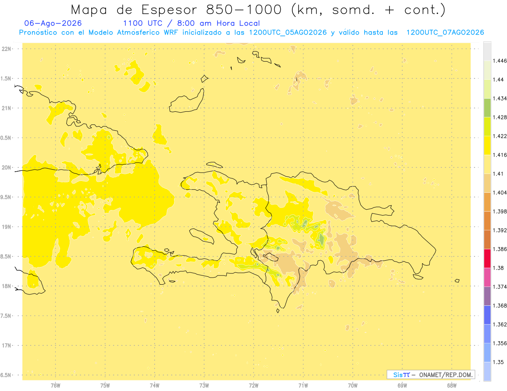Click the '1.41' colorbar value

[498, 174]
